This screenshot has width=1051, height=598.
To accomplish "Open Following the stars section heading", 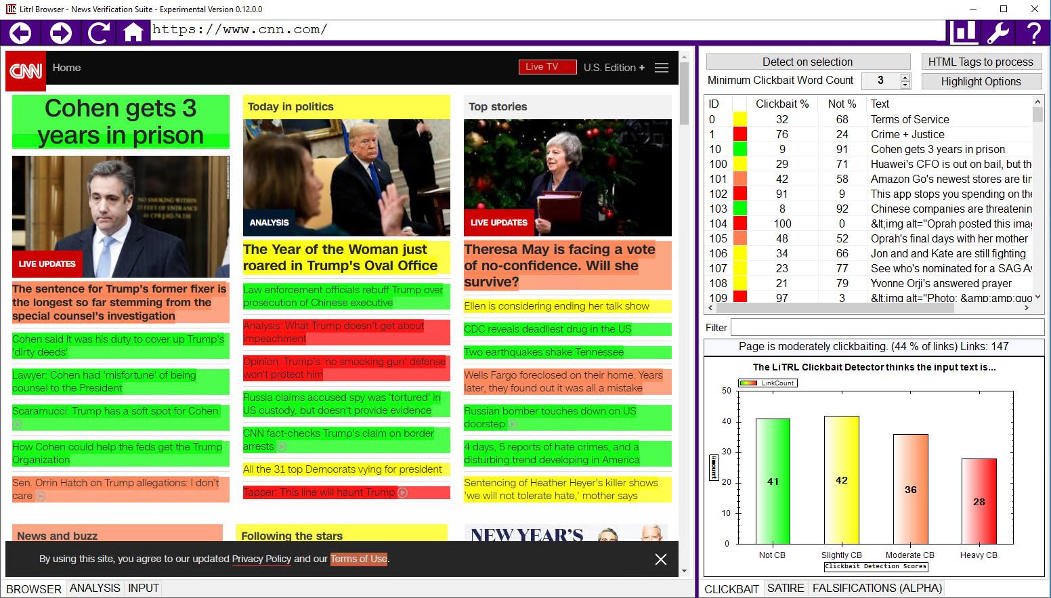I will click(x=292, y=536).
